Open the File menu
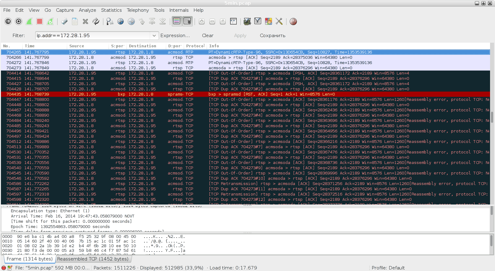 7,10
